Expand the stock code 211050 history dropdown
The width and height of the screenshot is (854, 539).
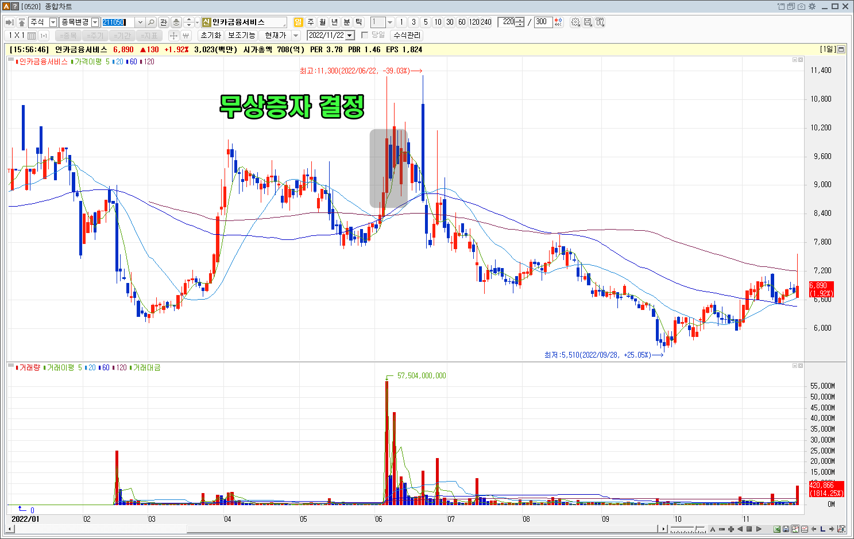pyautogui.click(x=140, y=22)
